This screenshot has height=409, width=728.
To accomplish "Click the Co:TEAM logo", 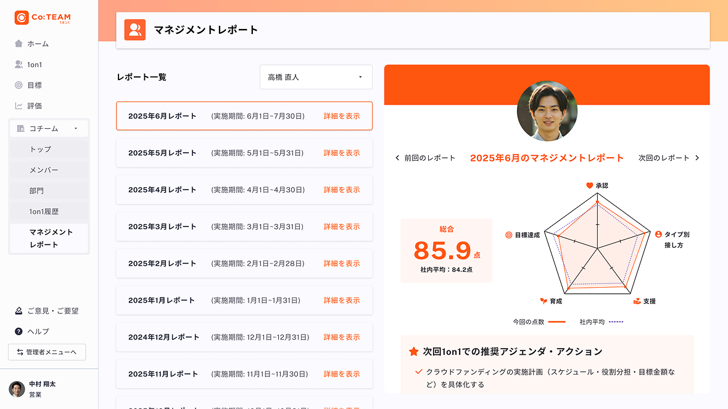I will click(x=43, y=19).
